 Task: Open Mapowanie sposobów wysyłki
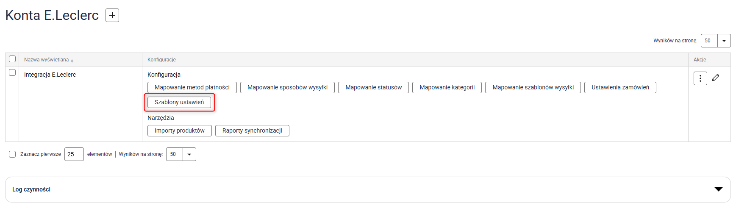point(287,87)
